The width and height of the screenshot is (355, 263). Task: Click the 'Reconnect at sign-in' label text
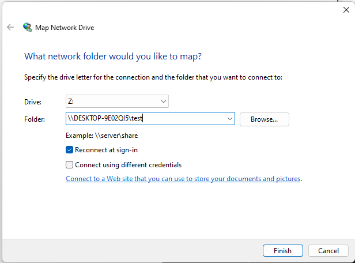point(106,150)
